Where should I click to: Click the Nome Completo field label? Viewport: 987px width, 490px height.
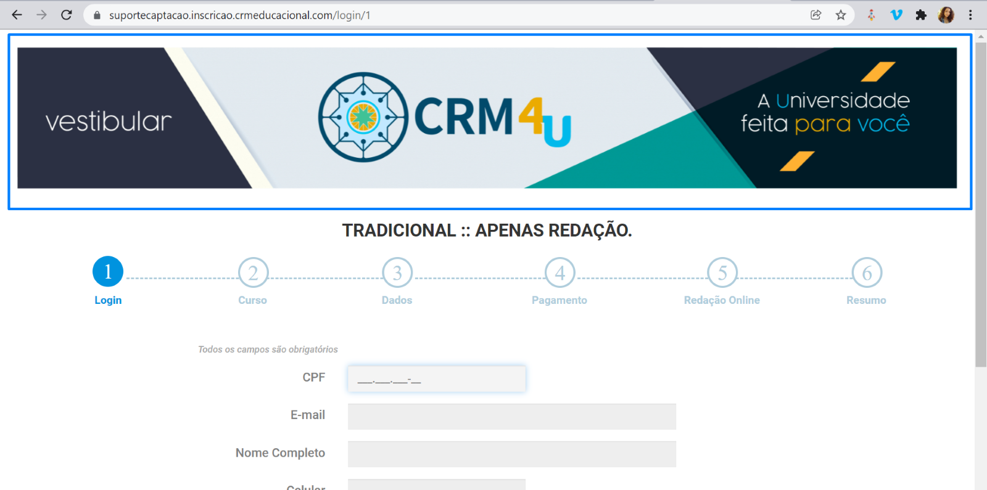point(280,453)
